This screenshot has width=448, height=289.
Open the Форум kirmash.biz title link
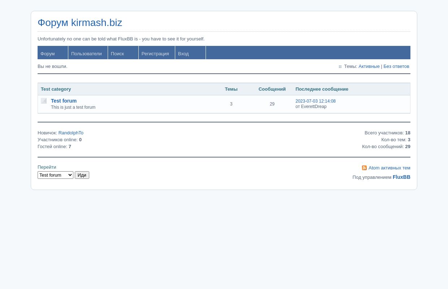click(80, 23)
